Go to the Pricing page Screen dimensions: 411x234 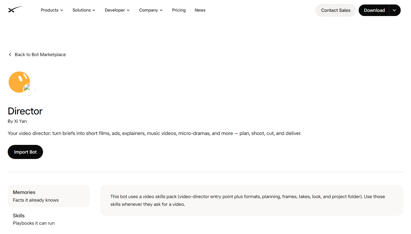[x=179, y=10]
